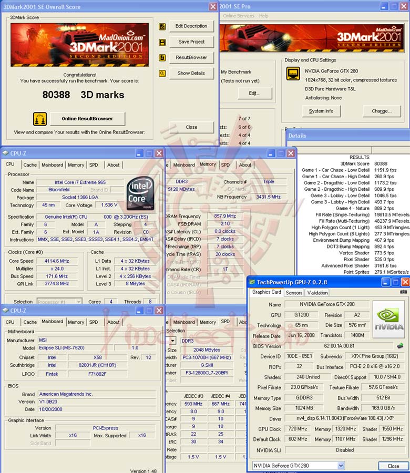Click the GPU Name field in GPU-Z
The height and width of the screenshot is (473, 410).
tap(327, 304)
